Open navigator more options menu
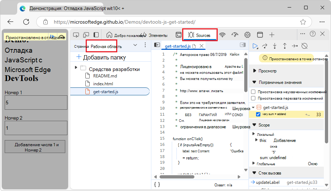The width and height of the screenshot is (331, 191). click(x=145, y=45)
